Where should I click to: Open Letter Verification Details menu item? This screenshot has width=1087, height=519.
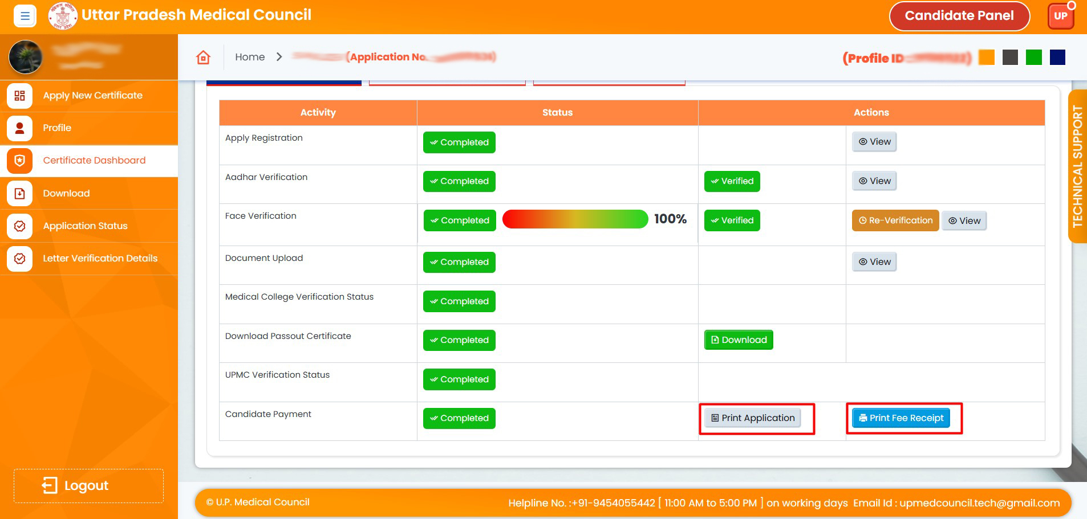[x=89, y=259]
